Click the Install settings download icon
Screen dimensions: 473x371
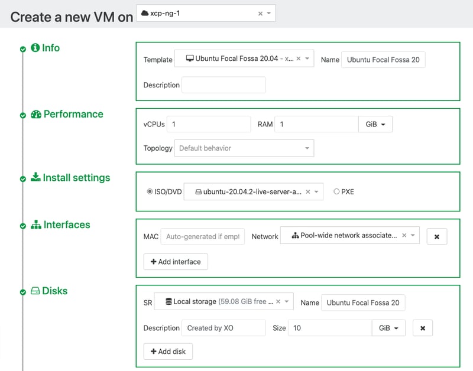coord(35,178)
